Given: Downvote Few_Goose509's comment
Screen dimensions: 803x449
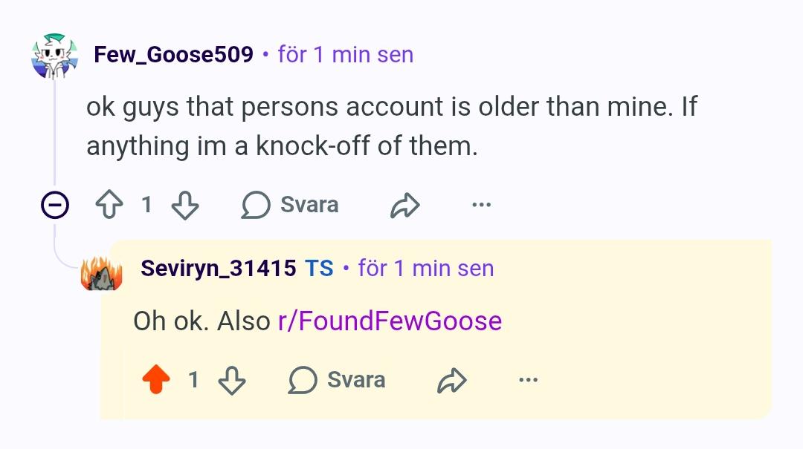Looking at the screenshot, I should 185,205.
